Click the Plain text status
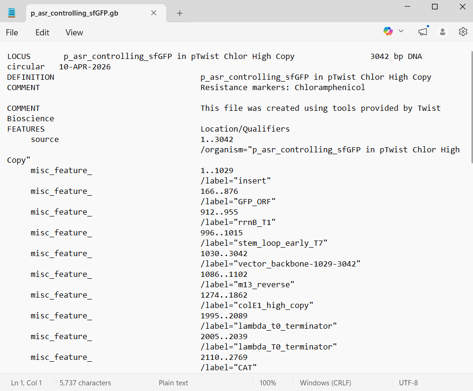Viewport: 473px width, 391px height. tap(174, 383)
